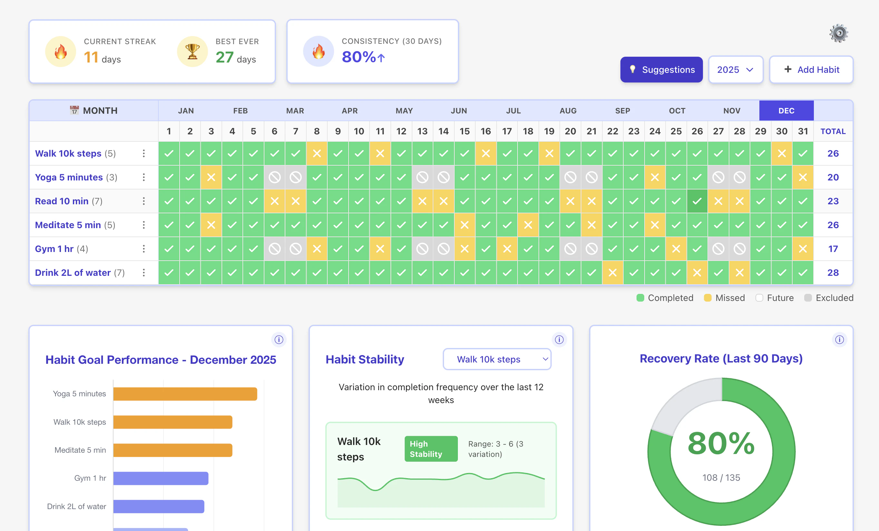879x531 pixels.
Task: Switch to the NOV month tab
Action: (732, 111)
